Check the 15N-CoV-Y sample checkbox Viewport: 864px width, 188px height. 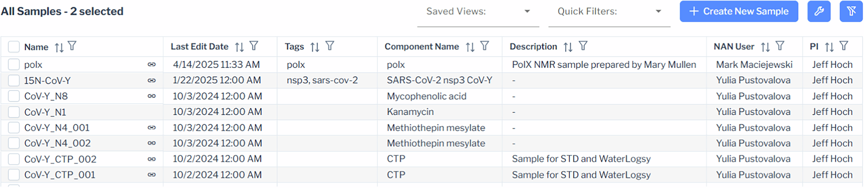[14, 81]
